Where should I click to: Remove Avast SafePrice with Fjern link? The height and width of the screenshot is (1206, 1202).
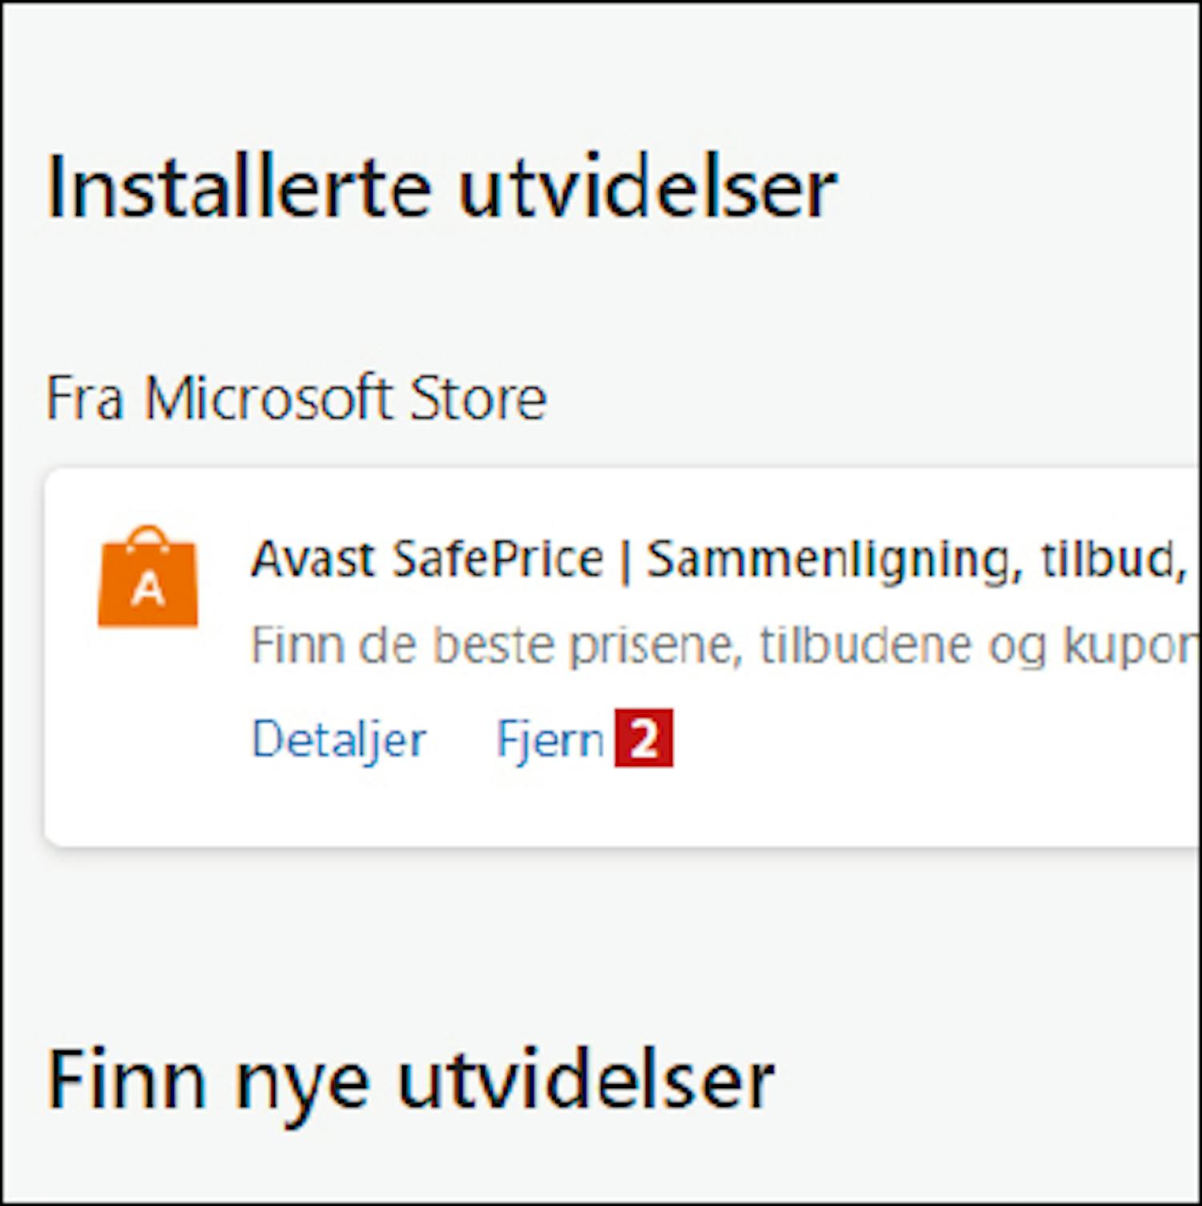[x=551, y=739]
